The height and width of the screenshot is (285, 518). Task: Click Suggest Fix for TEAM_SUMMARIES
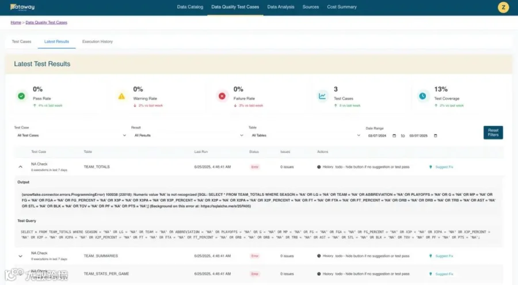(x=444, y=256)
